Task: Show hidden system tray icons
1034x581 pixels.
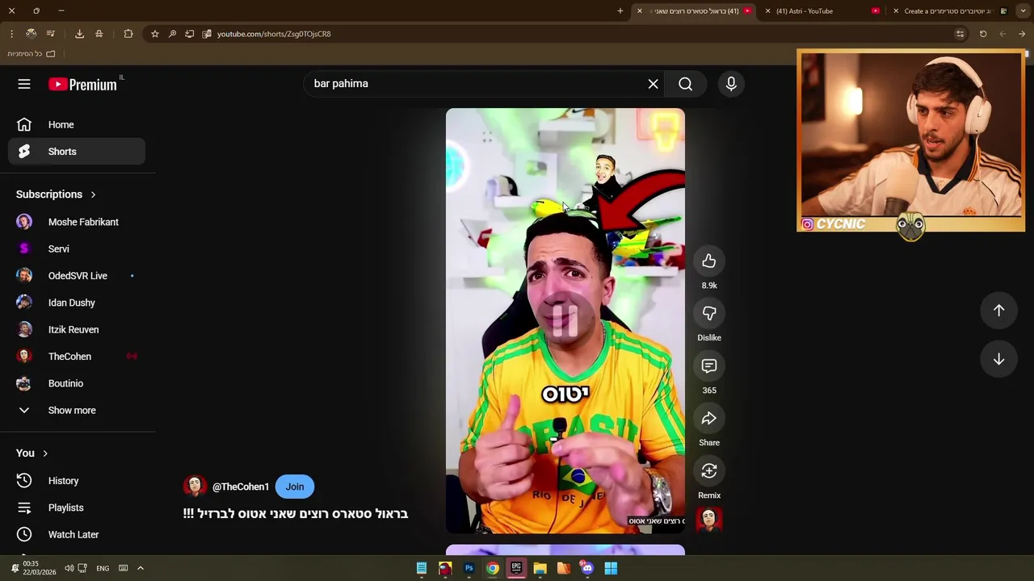Action: [x=140, y=568]
